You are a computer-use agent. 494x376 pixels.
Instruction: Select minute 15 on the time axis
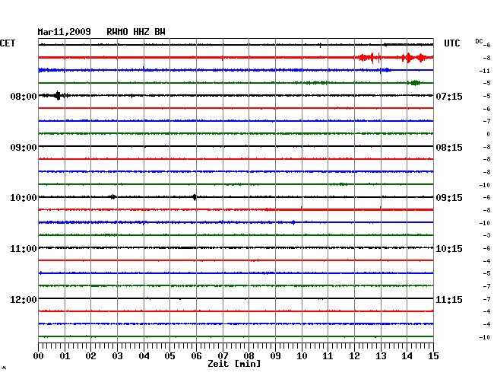point(433,356)
